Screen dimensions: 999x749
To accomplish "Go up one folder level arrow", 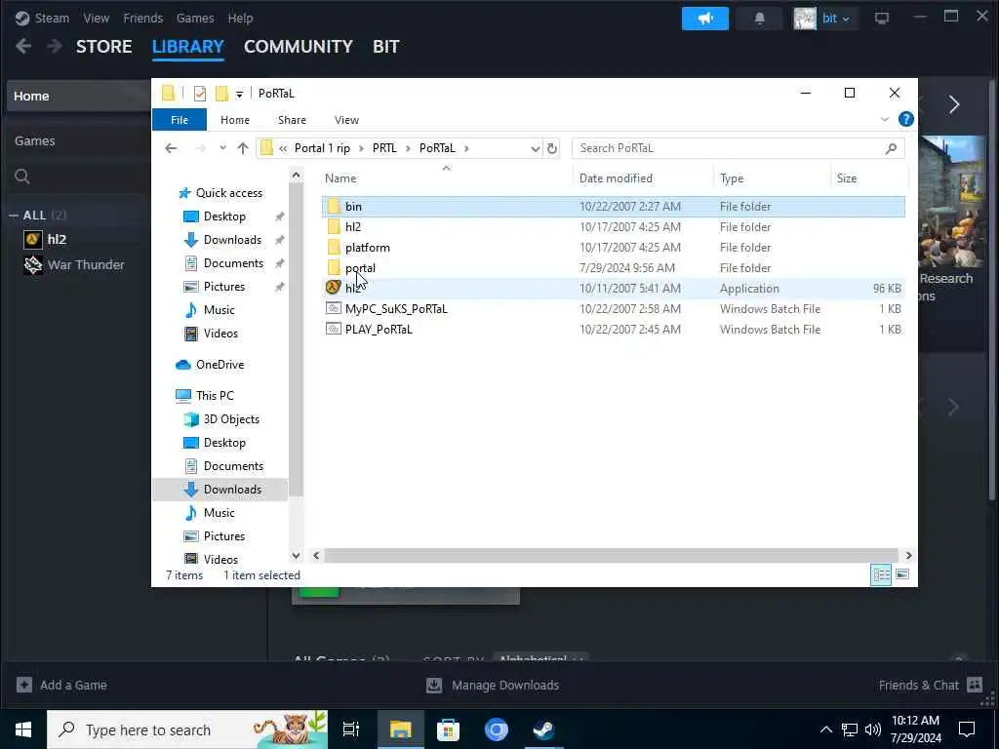I will (x=242, y=148).
